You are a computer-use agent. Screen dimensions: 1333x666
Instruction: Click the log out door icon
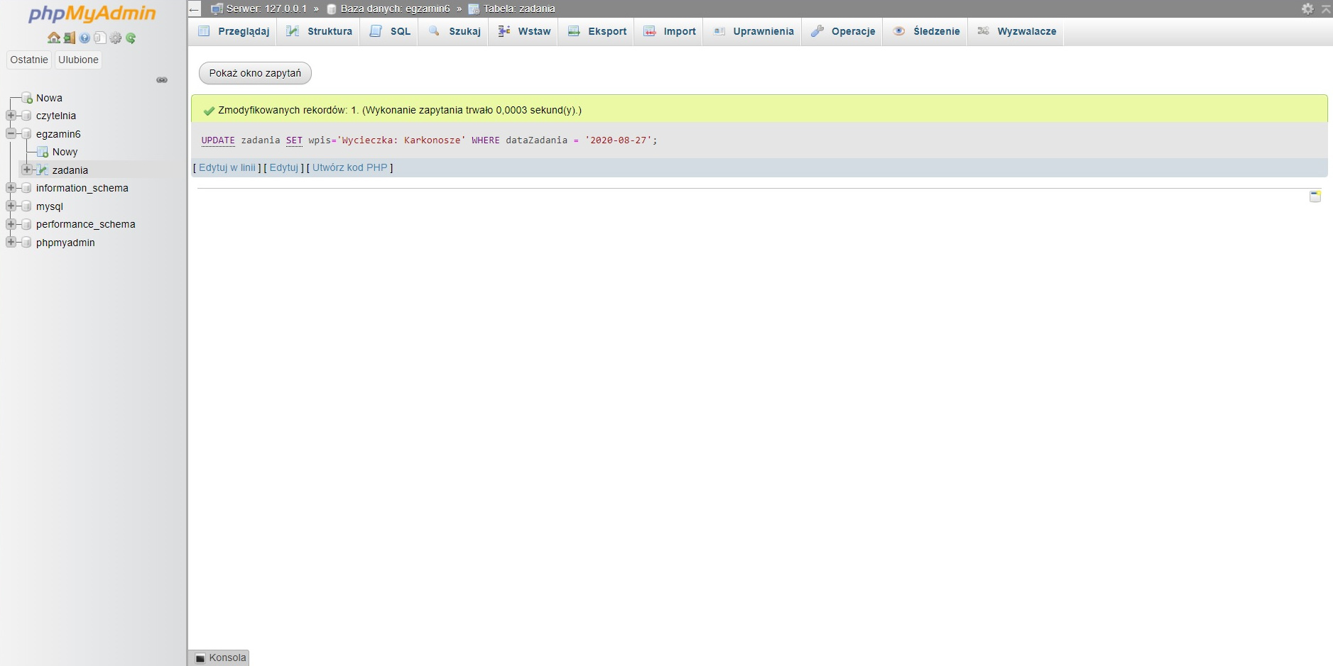[69, 38]
